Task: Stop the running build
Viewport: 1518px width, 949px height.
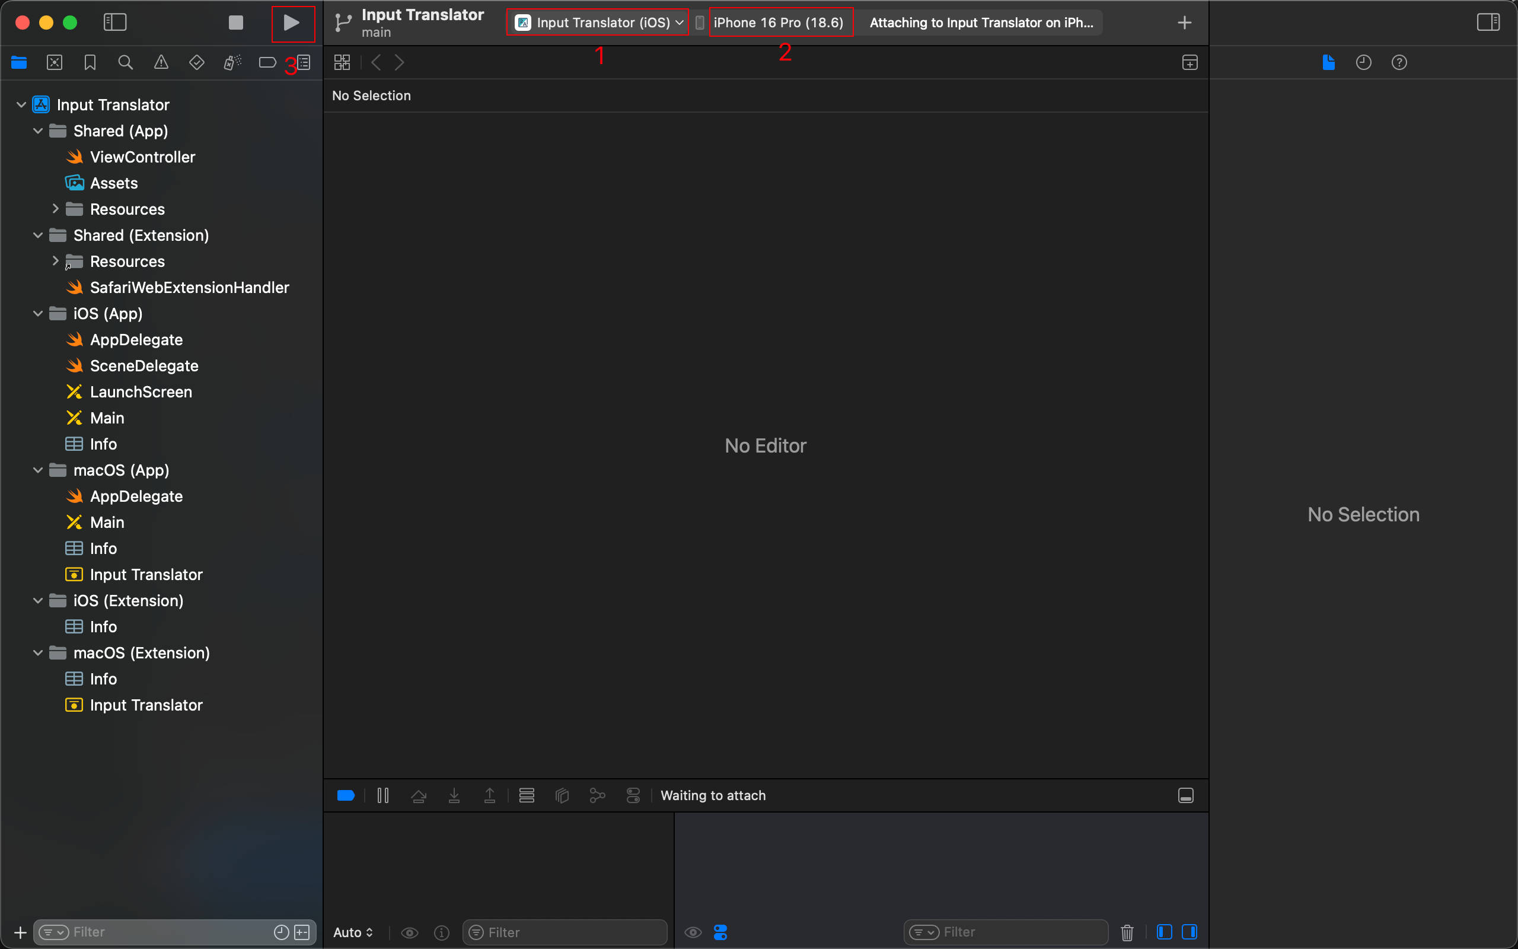Action: (x=236, y=23)
